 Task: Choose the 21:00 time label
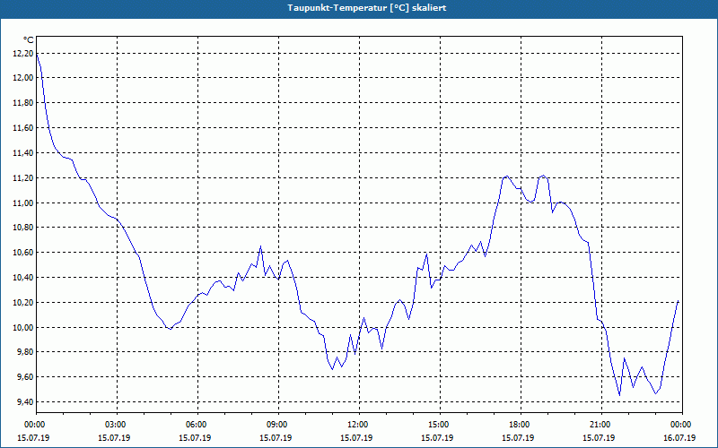point(600,425)
